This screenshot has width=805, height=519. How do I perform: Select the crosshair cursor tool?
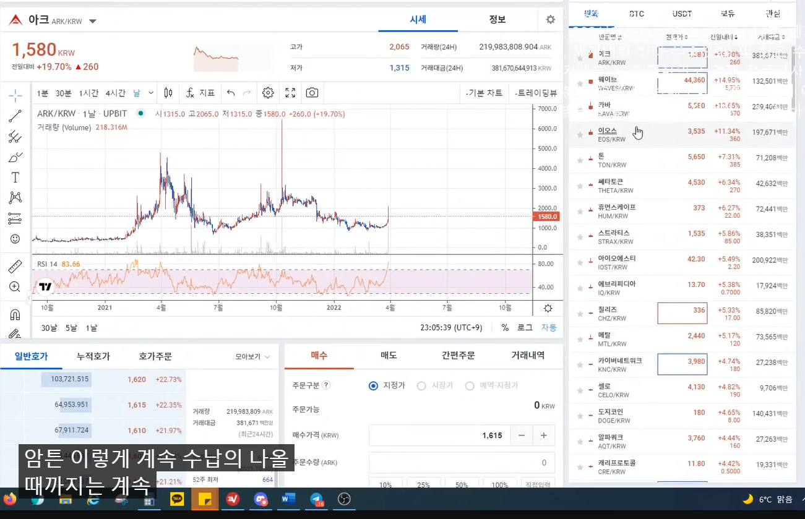pyautogui.click(x=15, y=95)
